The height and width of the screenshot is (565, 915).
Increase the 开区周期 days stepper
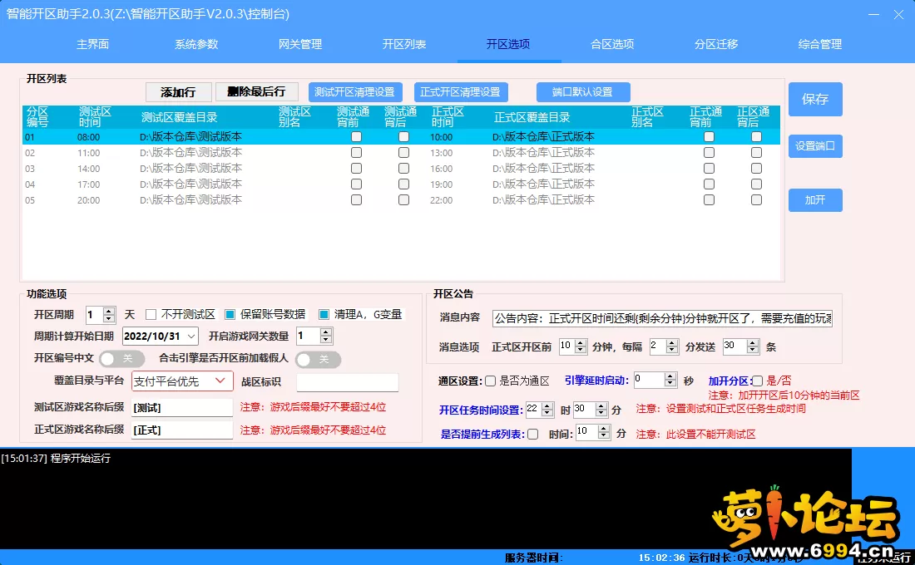click(x=110, y=311)
